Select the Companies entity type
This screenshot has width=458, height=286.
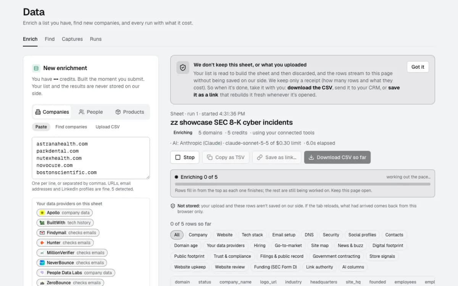[x=52, y=112]
